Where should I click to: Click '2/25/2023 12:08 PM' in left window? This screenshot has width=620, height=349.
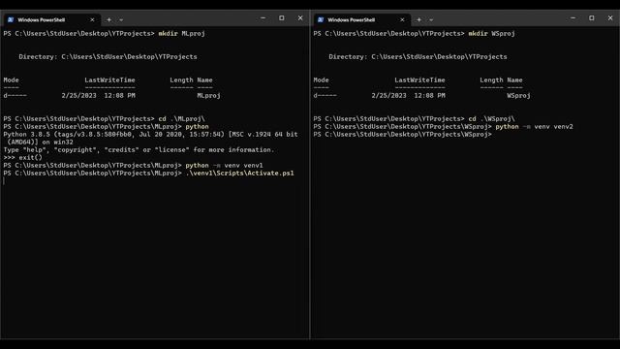(99, 95)
